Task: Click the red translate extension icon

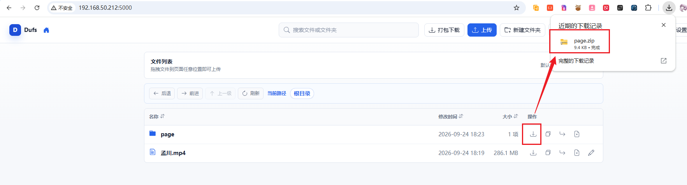Action: tap(606, 8)
